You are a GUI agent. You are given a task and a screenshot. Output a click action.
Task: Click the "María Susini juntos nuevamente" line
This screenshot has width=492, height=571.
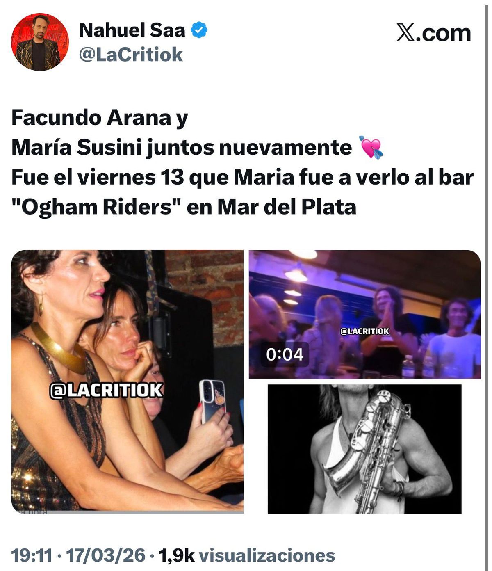point(181,147)
